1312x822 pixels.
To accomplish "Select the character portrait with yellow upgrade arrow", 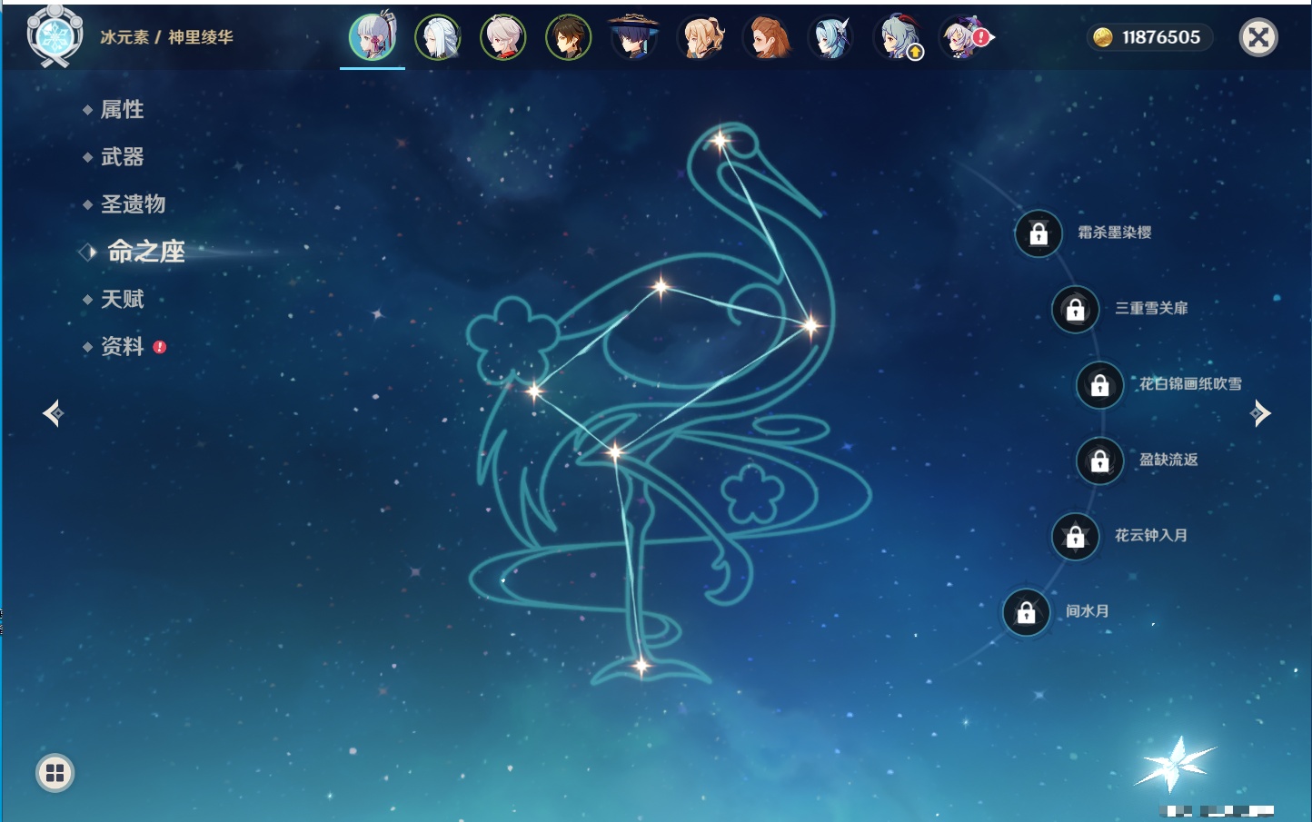I will pyautogui.click(x=897, y=37).
